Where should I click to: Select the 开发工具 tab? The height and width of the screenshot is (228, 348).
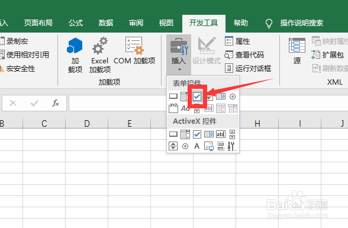pos(204,23)
